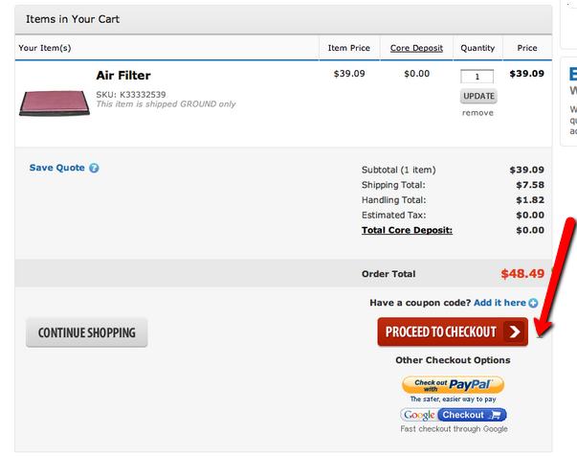
Task: Click the Items in Your Cart header
Action: pyautogui.click(x=73, y=18)
